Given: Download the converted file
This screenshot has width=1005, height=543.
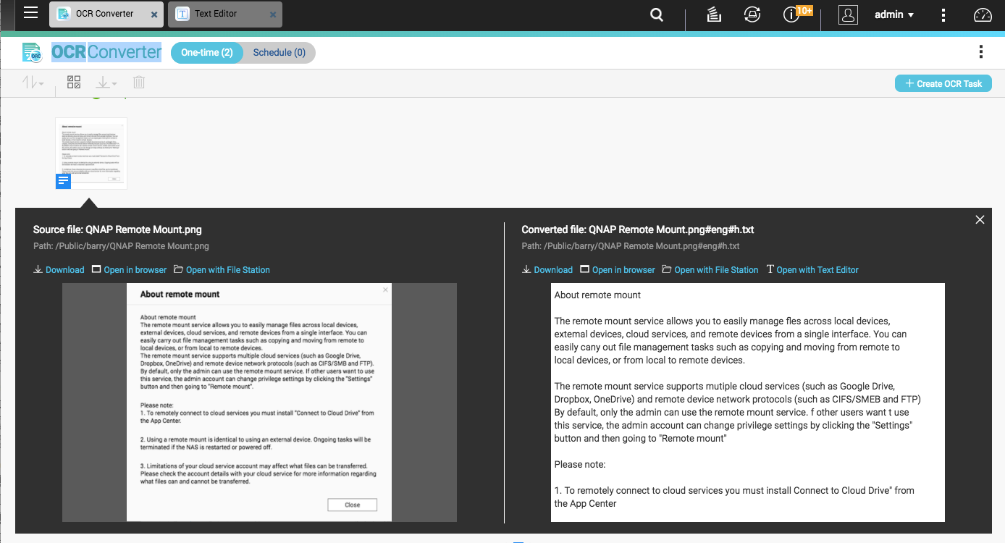Looking at the screenshot, I should click(x=547, y=270).
